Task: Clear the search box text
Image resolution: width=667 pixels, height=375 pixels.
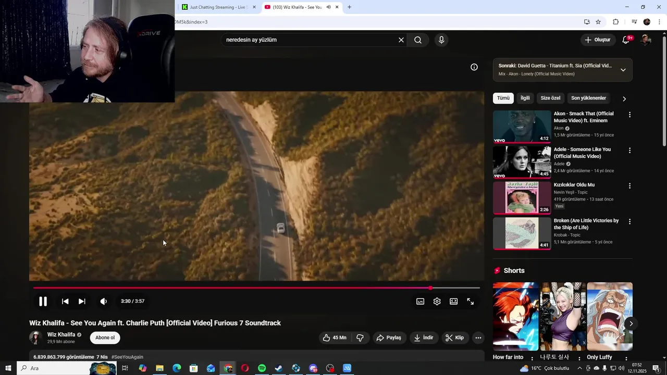Action: coord(401,40)
